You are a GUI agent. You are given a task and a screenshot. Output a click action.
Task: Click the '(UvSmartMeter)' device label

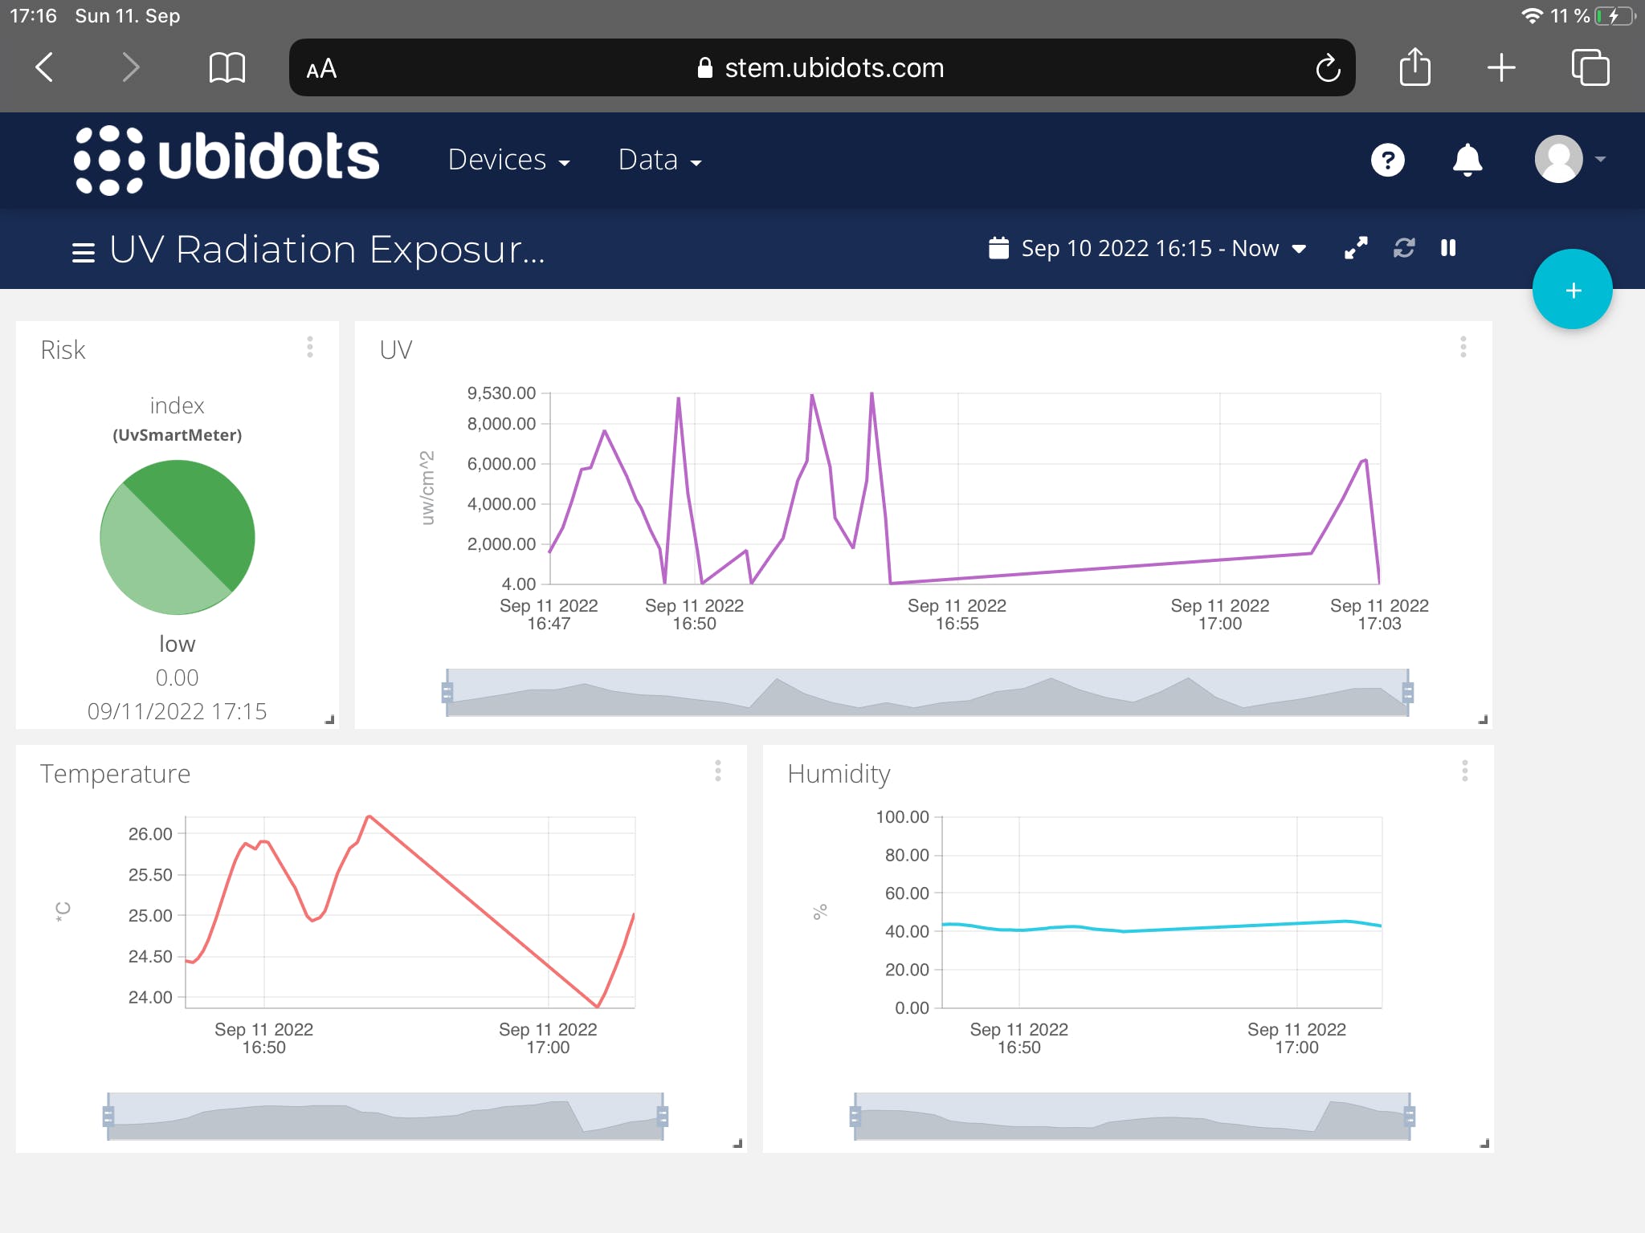pos(178,435)
